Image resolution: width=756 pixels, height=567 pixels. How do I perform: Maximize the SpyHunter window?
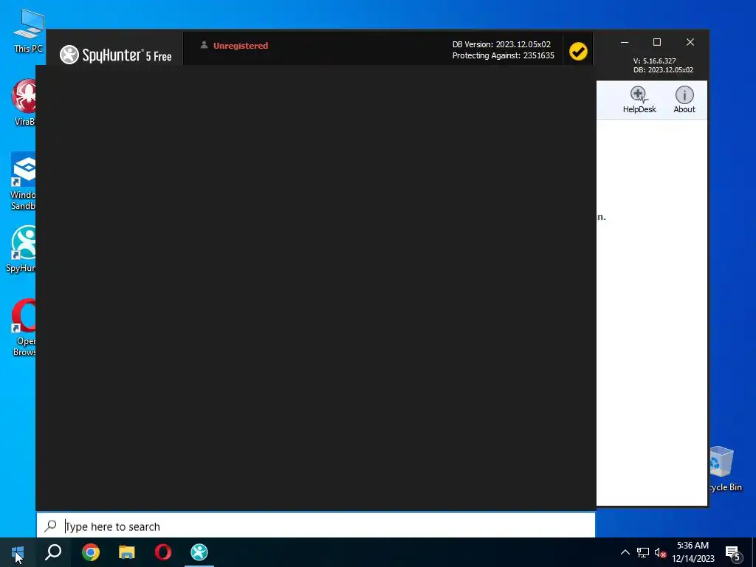[656, 42]
